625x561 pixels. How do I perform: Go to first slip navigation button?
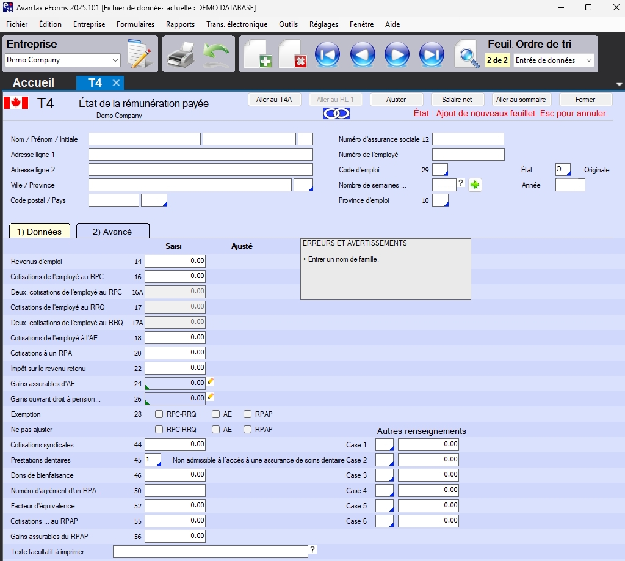pos(327,54)
